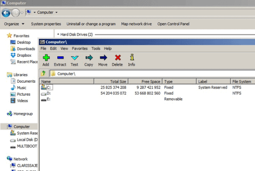Open the Info toolbar button
The width and height of the screenshot is (255, 171).
point(132,60)
